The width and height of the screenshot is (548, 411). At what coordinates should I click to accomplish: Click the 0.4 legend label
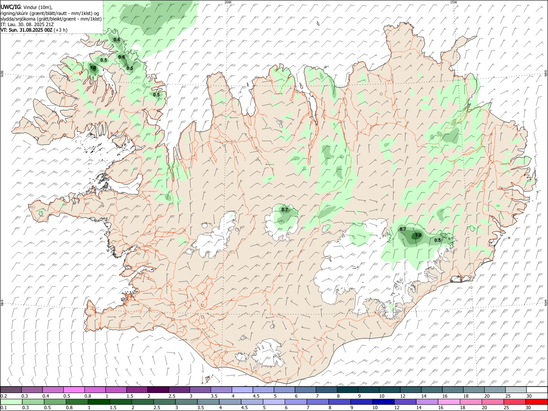[46, 396]
